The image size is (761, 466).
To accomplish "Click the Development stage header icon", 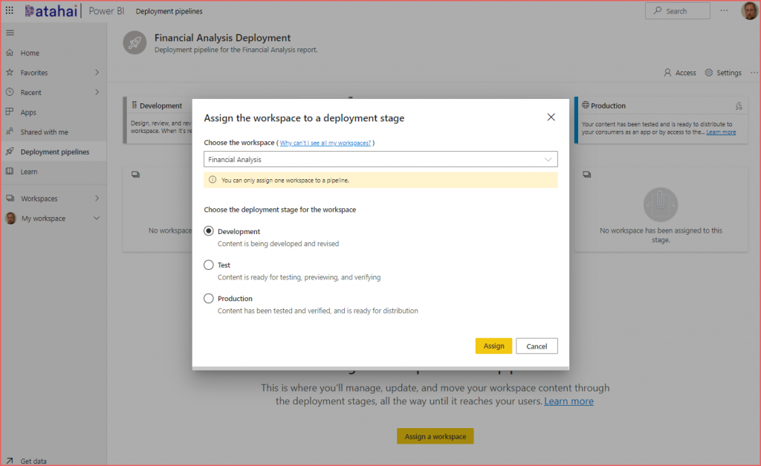I will pyautogui.click(x=135, y=105).
